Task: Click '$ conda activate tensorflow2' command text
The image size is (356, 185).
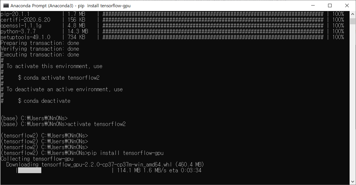Action: [59, 78]
